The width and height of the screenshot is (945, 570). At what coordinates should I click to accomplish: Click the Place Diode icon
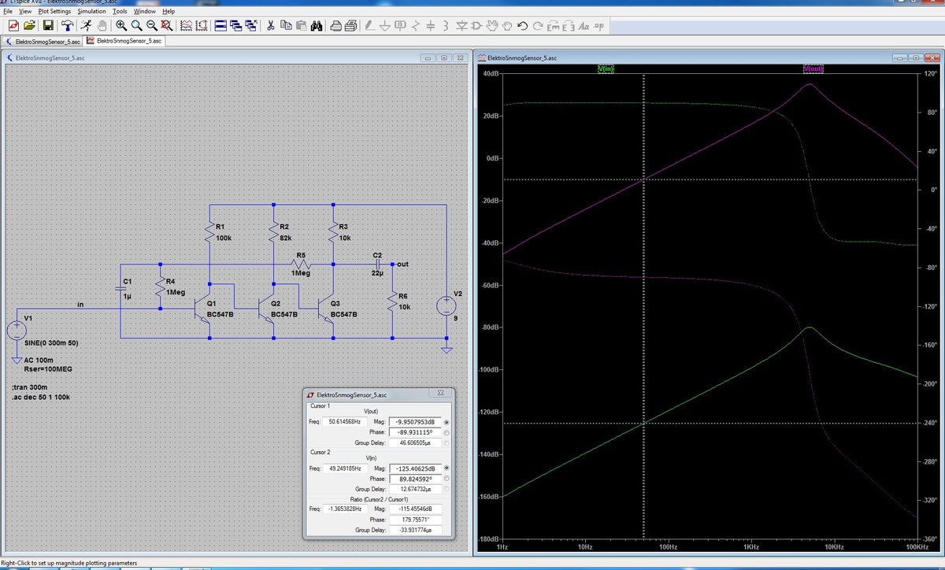(461, 25)
